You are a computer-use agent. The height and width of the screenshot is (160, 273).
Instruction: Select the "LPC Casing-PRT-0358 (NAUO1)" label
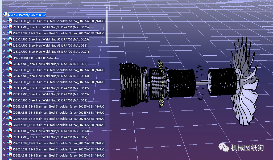tap(34, 58)
